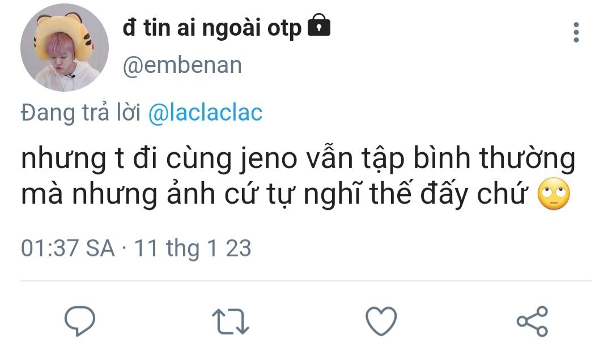612x356 pixels.
Task: Click the date "11 thg 1 23"
Action: point(192,248)
